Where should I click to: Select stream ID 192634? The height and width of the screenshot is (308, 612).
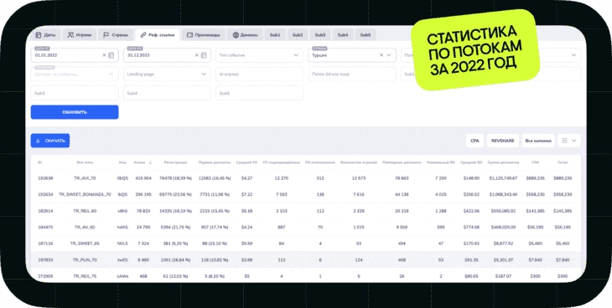[x=45, y=194]
